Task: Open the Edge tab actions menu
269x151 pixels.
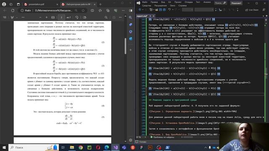Action: pyautogui.click(x=18, y=4)
